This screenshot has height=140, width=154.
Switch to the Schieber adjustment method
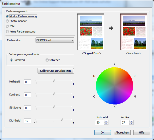(47, 60)
